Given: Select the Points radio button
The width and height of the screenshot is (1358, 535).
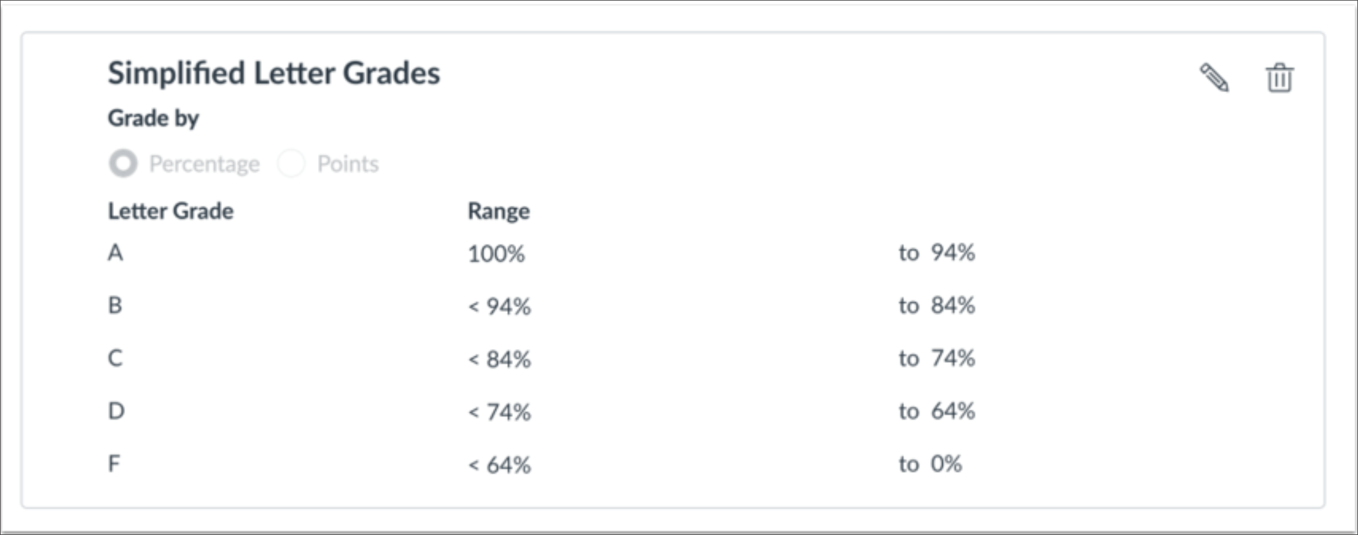Looking at the screenshot, I should [291, 163].
